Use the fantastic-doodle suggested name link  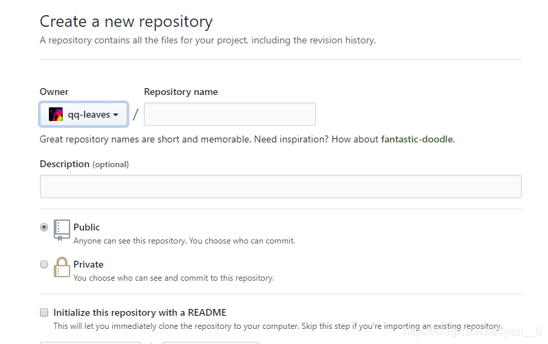coord(417,139)
